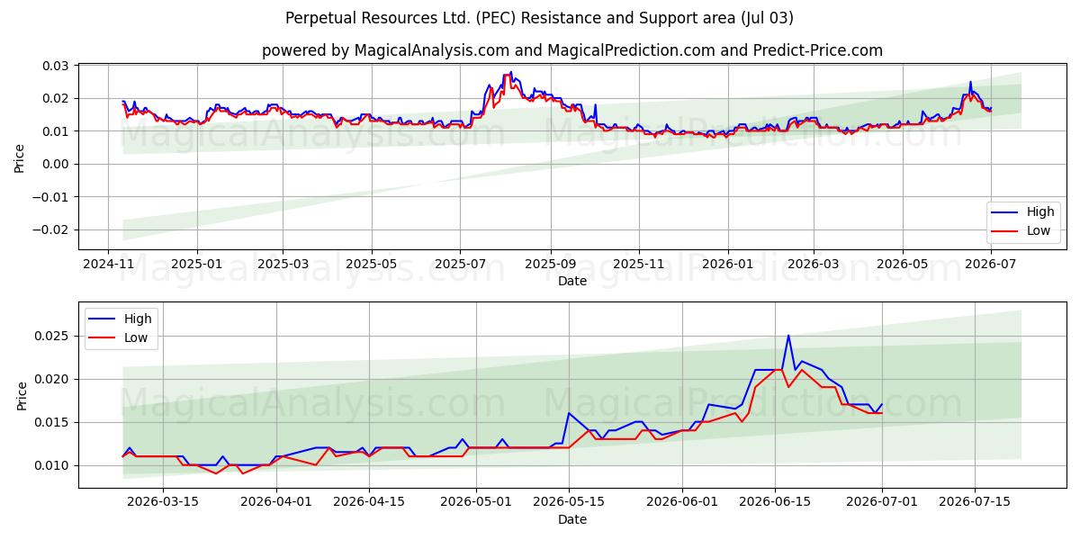Click the 2026-03 date label
Image resolution: width=1080 pixels, height=540 pixels.
coord(813,265)
